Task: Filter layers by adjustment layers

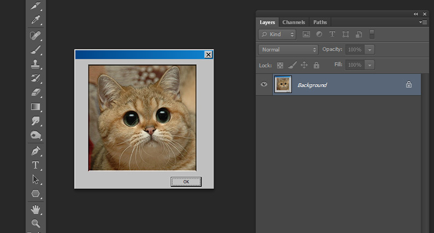Action: pos(319,34)
